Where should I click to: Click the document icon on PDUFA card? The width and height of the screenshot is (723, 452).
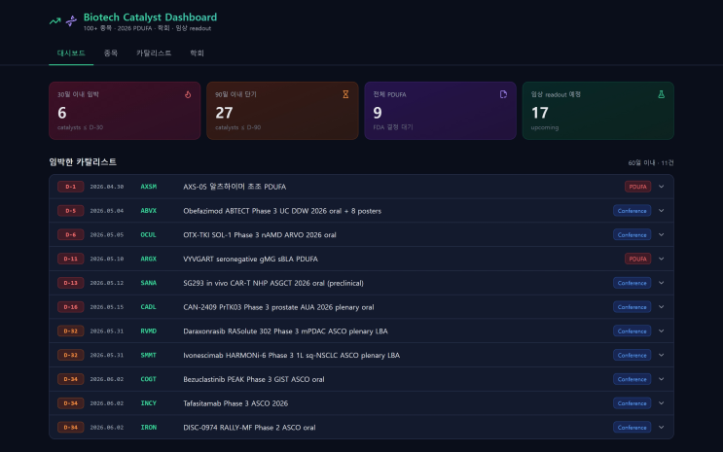[x=503, y=94]
